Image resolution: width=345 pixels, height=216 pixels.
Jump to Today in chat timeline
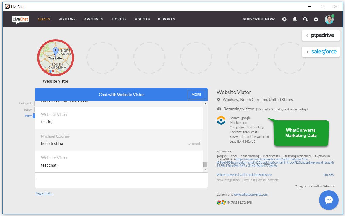(28, 110)
